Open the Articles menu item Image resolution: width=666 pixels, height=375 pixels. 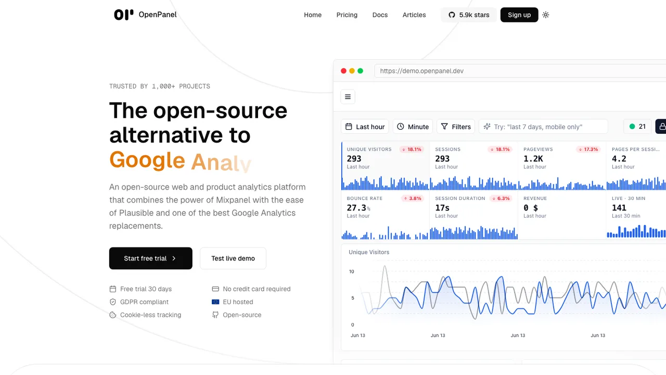414,15
